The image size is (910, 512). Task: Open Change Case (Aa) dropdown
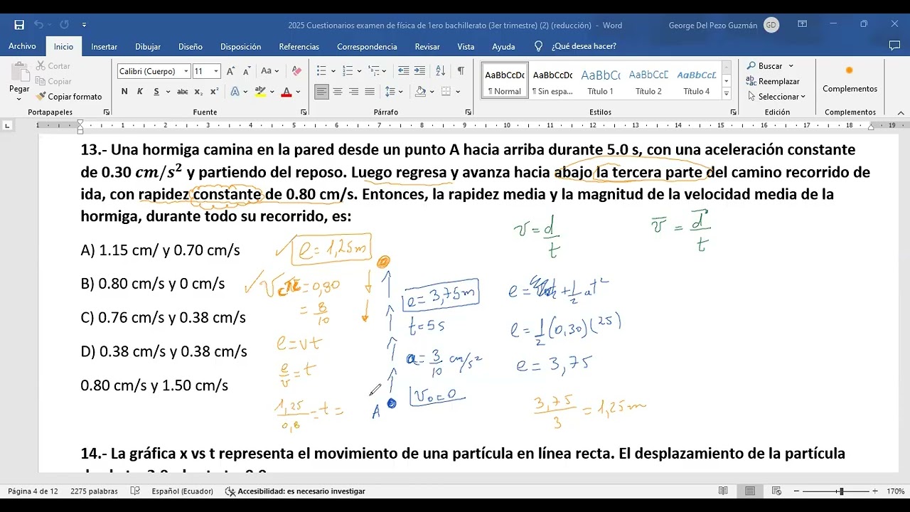coord(269,71)
